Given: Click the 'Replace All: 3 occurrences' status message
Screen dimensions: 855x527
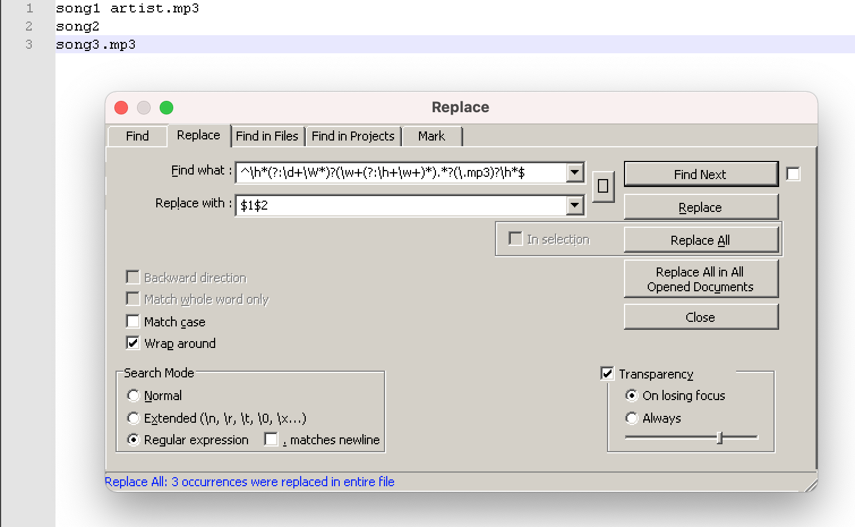Looking at the screenshot, I should (x=250, y=482).
